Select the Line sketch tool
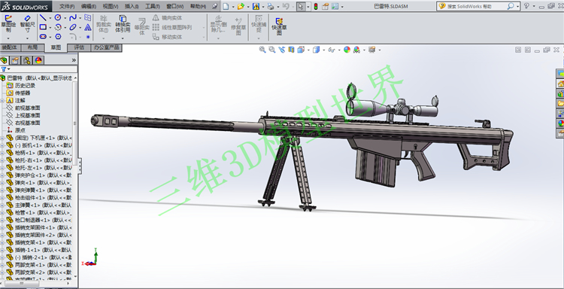 coord(43,17)
